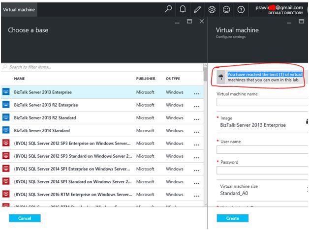
Task: Select BizTalk Server 2013 R2 Standard image
Action: coord(102,117)
